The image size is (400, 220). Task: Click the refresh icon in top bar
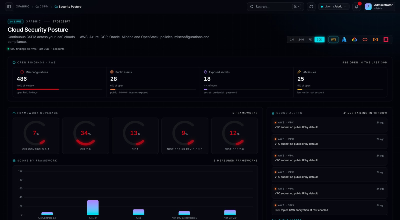[311, 7]
